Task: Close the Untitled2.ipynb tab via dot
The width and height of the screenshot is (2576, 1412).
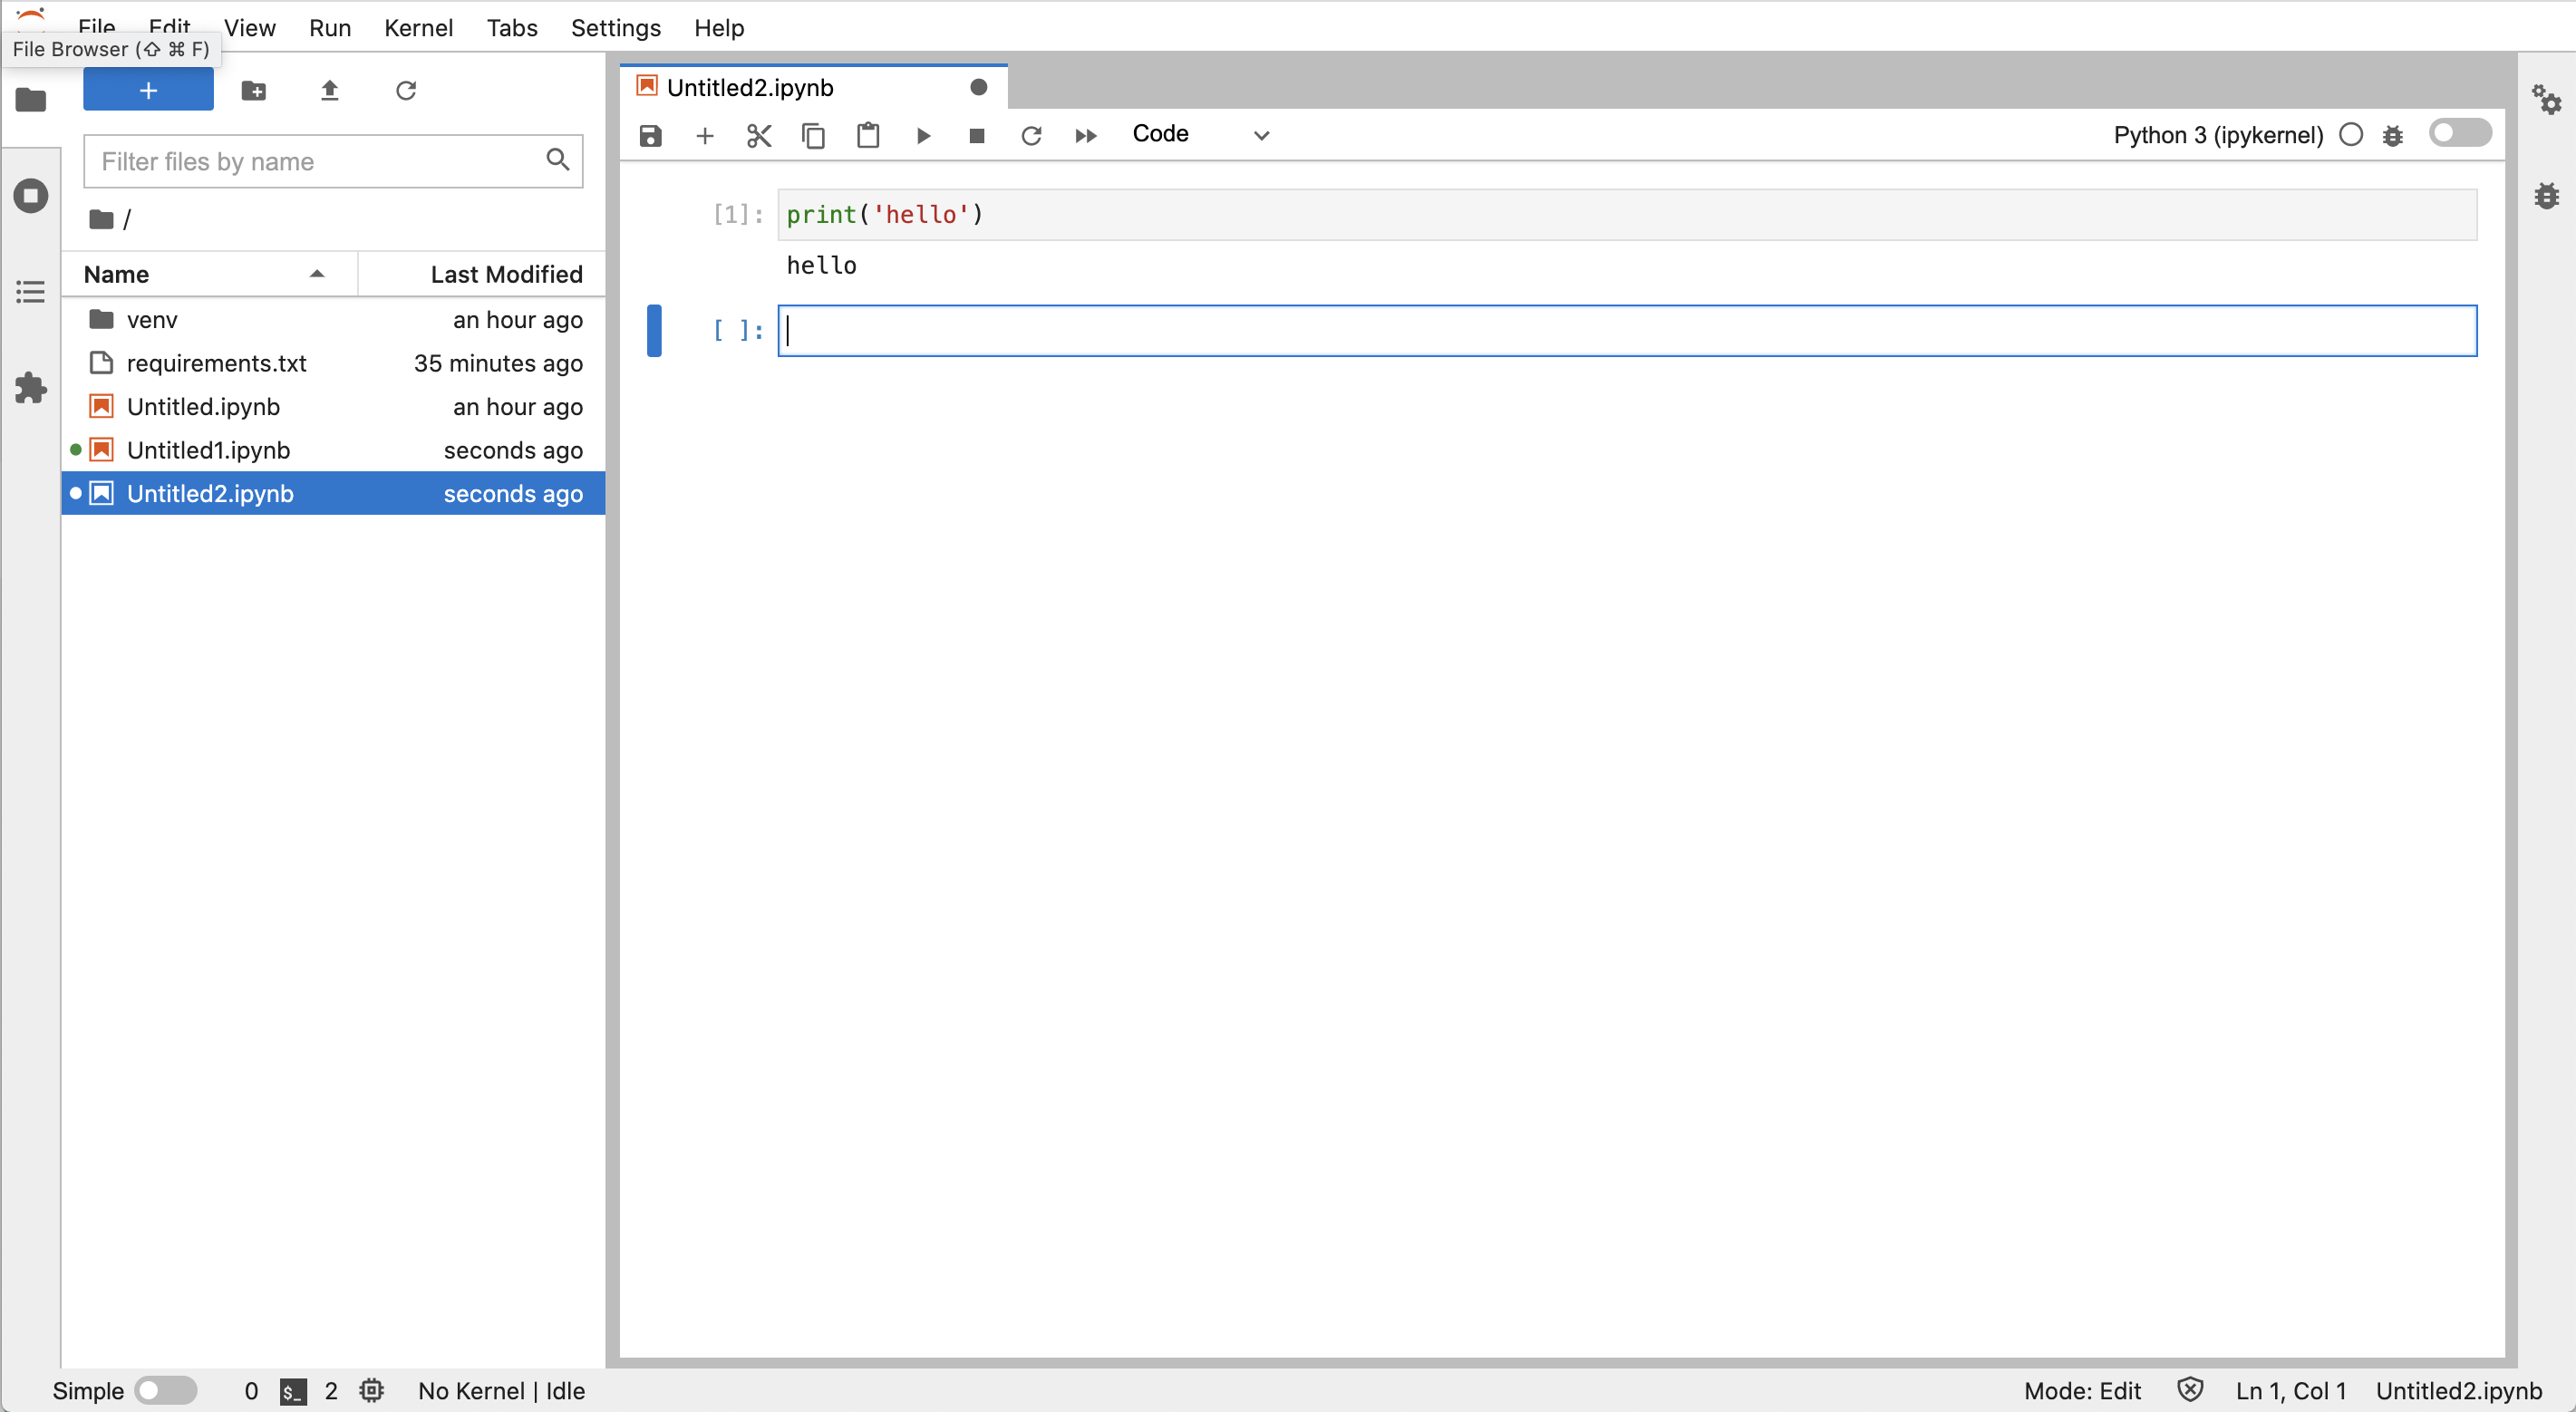Action: [x=979, y=87]
